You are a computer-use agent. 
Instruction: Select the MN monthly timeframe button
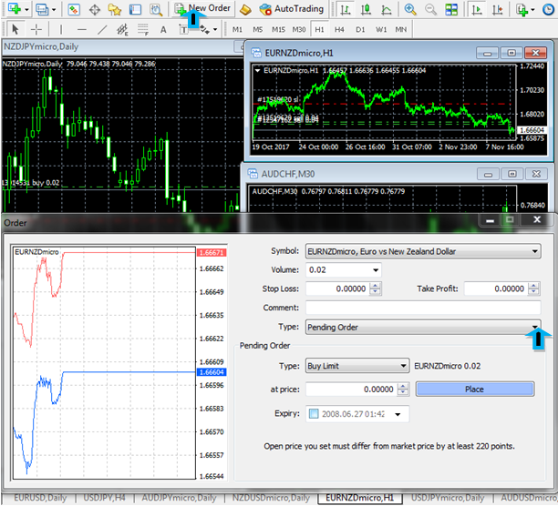pos(399,29)
